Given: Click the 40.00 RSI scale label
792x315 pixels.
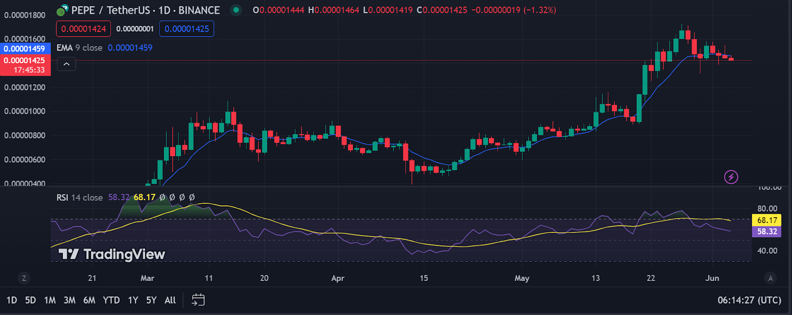Looking at the screenshot, I should pyautogui.click(x=767, y=251).
